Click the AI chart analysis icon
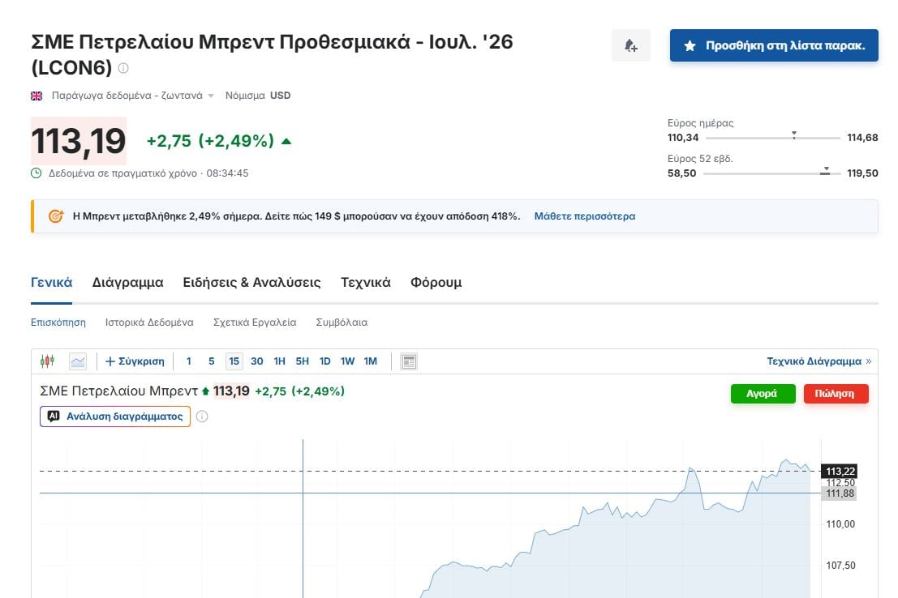 tap(52, 416)
